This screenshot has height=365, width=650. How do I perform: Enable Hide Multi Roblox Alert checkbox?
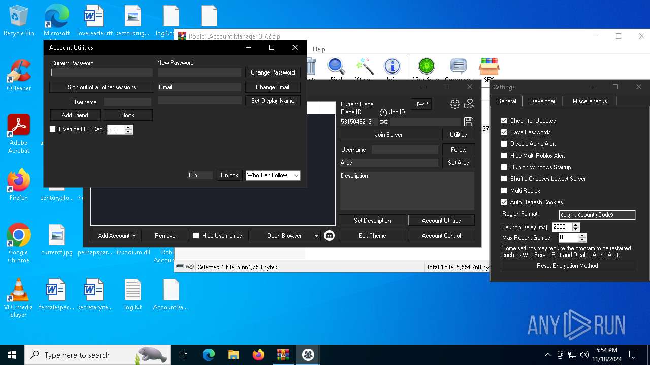coord(504,156)
